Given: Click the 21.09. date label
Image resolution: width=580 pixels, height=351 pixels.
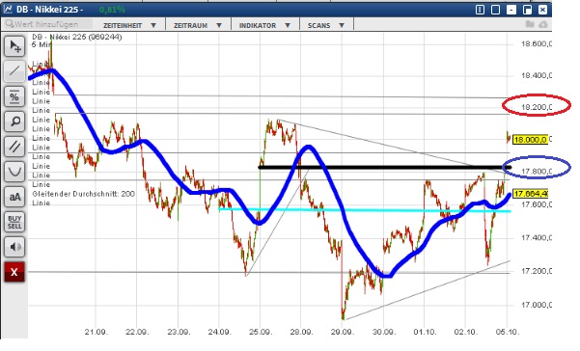Looking at the screenshot, I should click(97, 332).
